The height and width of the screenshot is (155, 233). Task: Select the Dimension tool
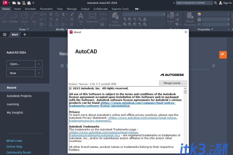click(x=93, y=18)
